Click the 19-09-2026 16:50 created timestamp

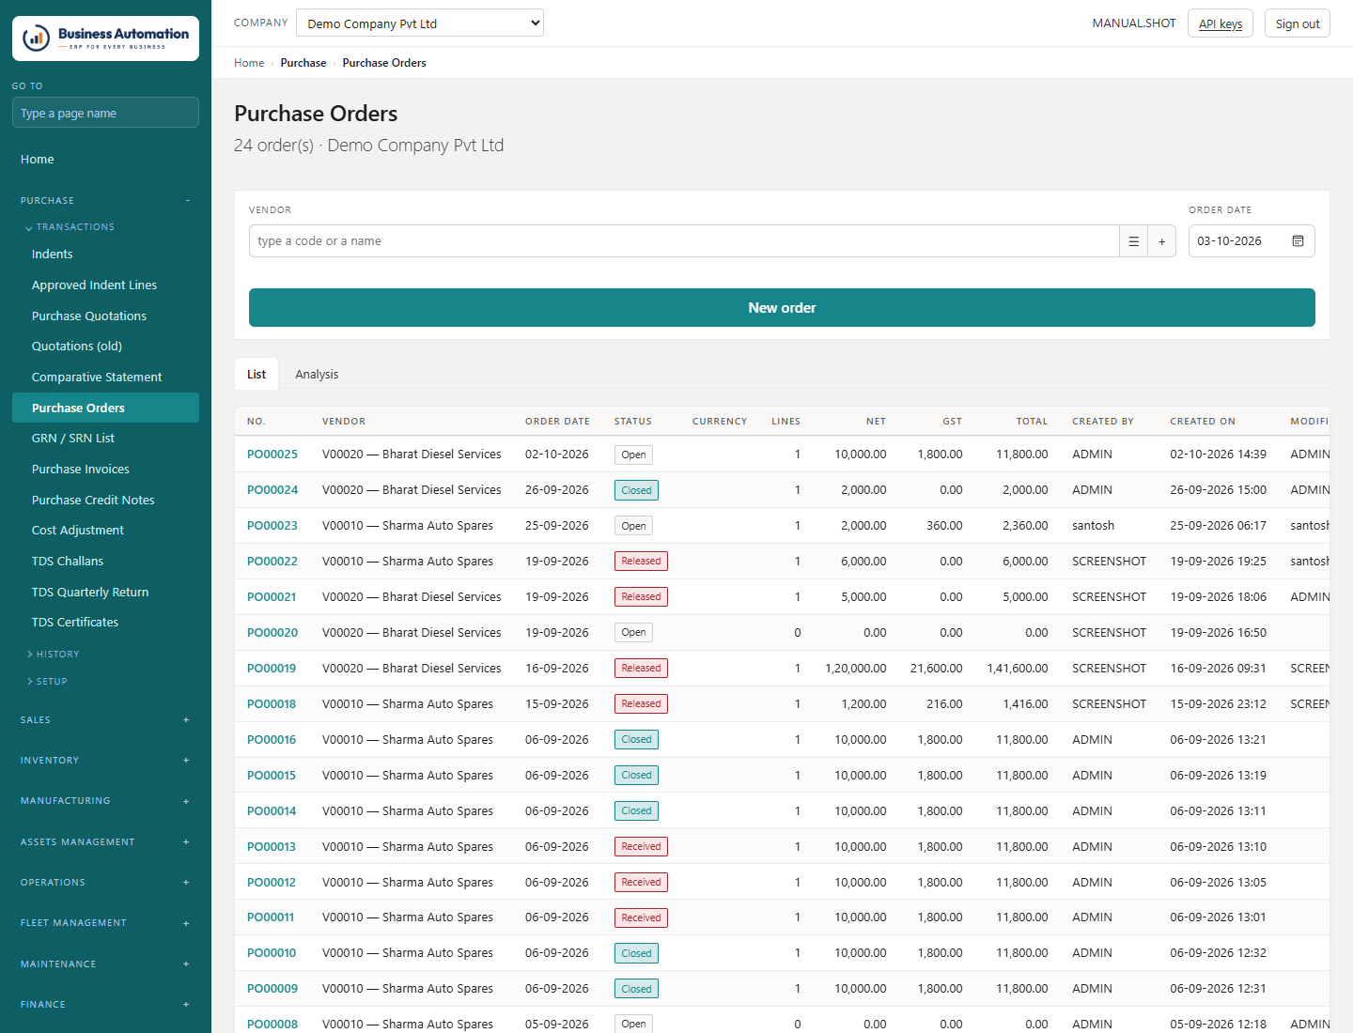(x=1218, y=633)
